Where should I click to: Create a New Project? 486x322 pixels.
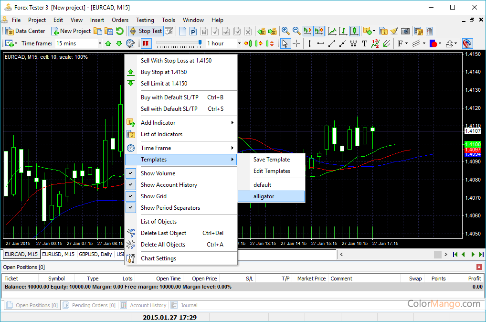[x=71, y=31]
